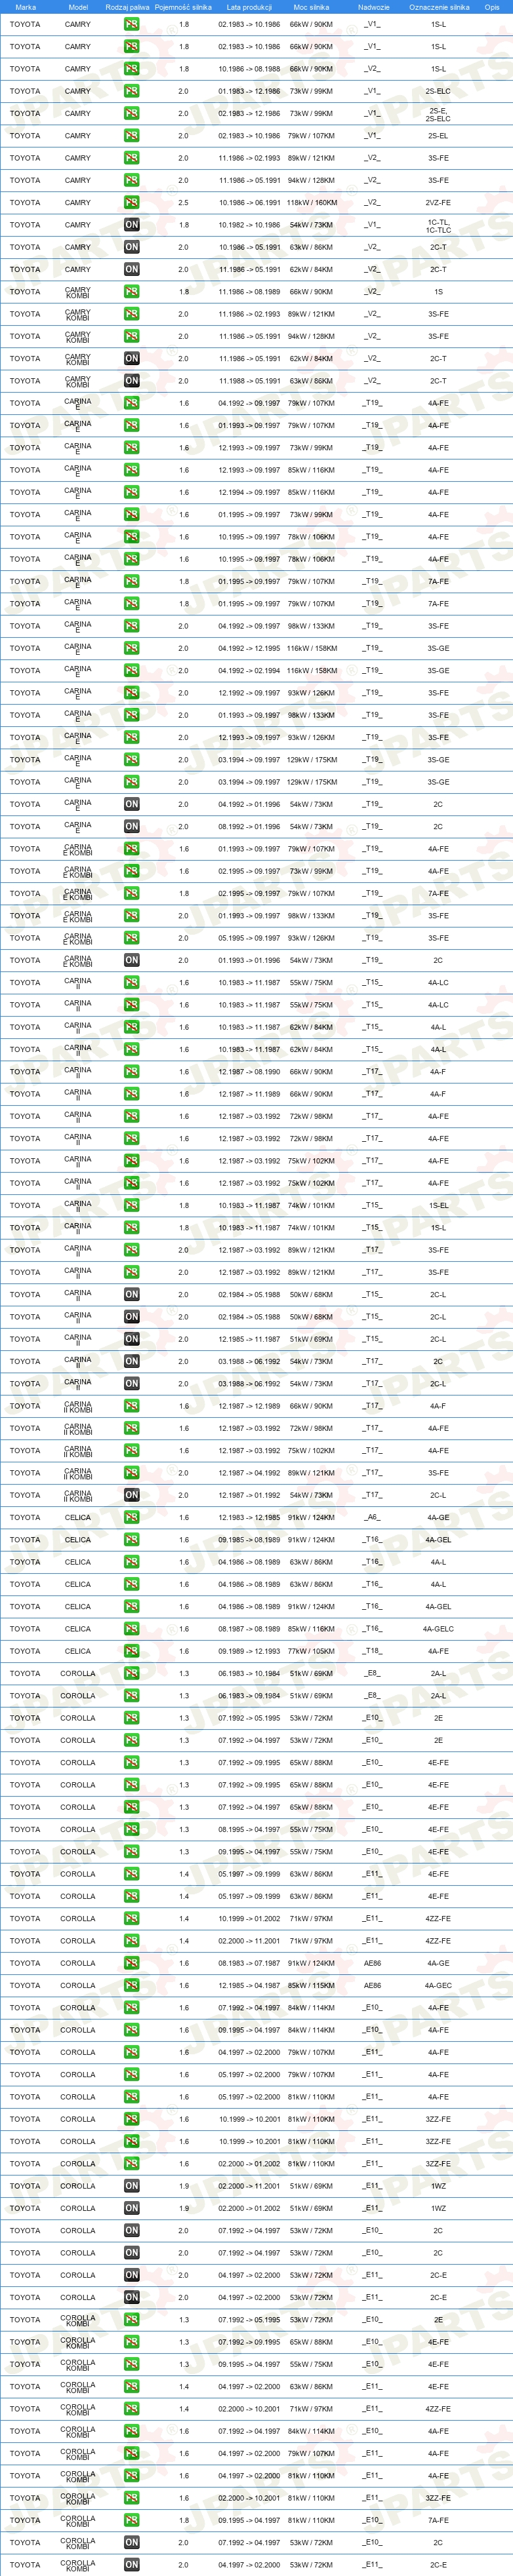Click the Nadwozie column header
Image resolution: width=513 pixels, height=2576 pixels.
point(373,7)
